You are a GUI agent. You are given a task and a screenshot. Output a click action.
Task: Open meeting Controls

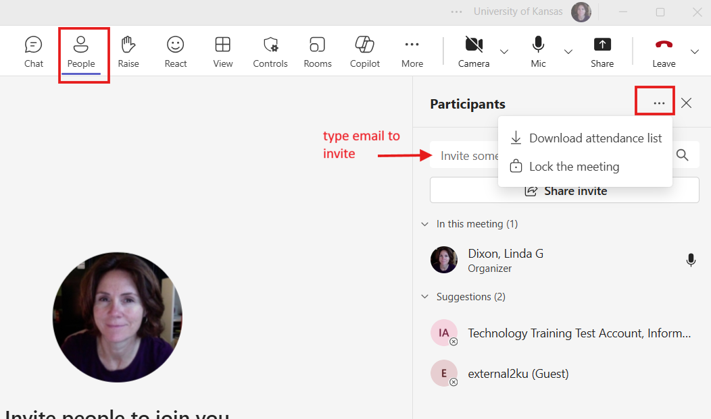coord(270,52)
